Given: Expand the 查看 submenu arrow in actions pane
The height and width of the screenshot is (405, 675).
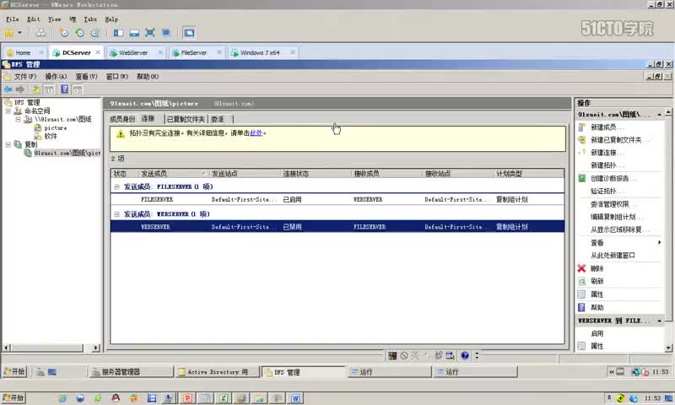Looking at the screenshot, I should (659, 243).
